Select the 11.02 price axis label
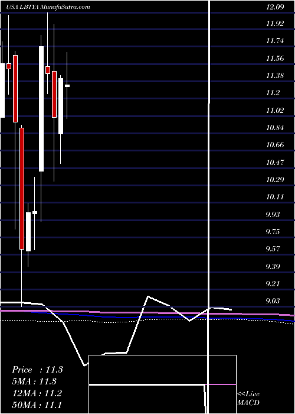Image resolution: width=295 pixels, height=414 pixels. click(x=275, y=111)
